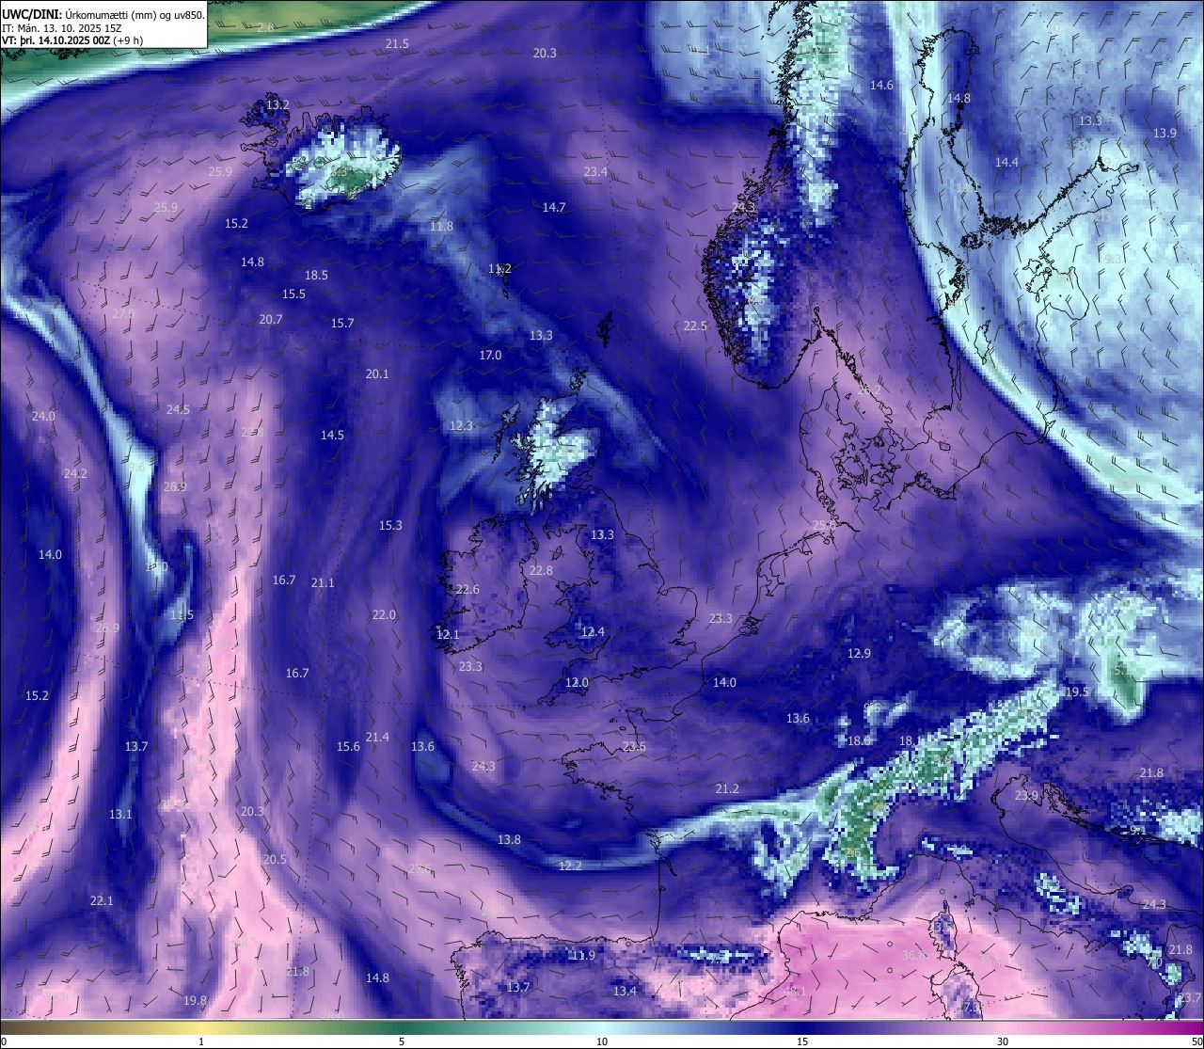Click the 24.2 value label
Screen dimensions: 1204x1049
[75, 474]
